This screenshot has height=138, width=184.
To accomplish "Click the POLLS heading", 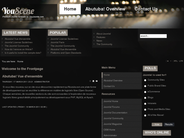I will (150, 68).
